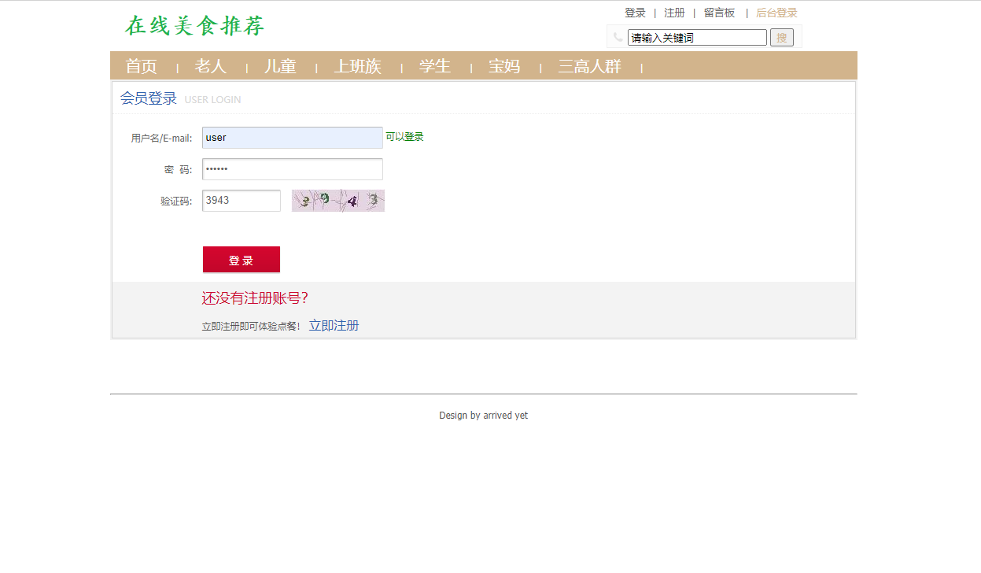Screen dimensions: 981x573
Task: Open the 上班族 category
Action: click(x=358, y=66)
